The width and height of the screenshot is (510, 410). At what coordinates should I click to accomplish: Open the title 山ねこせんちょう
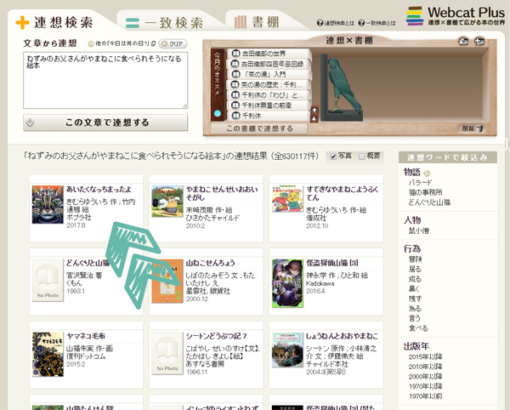tap(211, 263)
